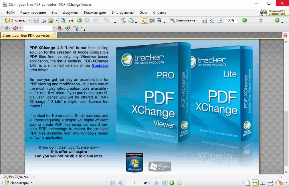This screenshot has height=187, width=289.
Task: Go to first page button
Action: [x=113, y=183]
